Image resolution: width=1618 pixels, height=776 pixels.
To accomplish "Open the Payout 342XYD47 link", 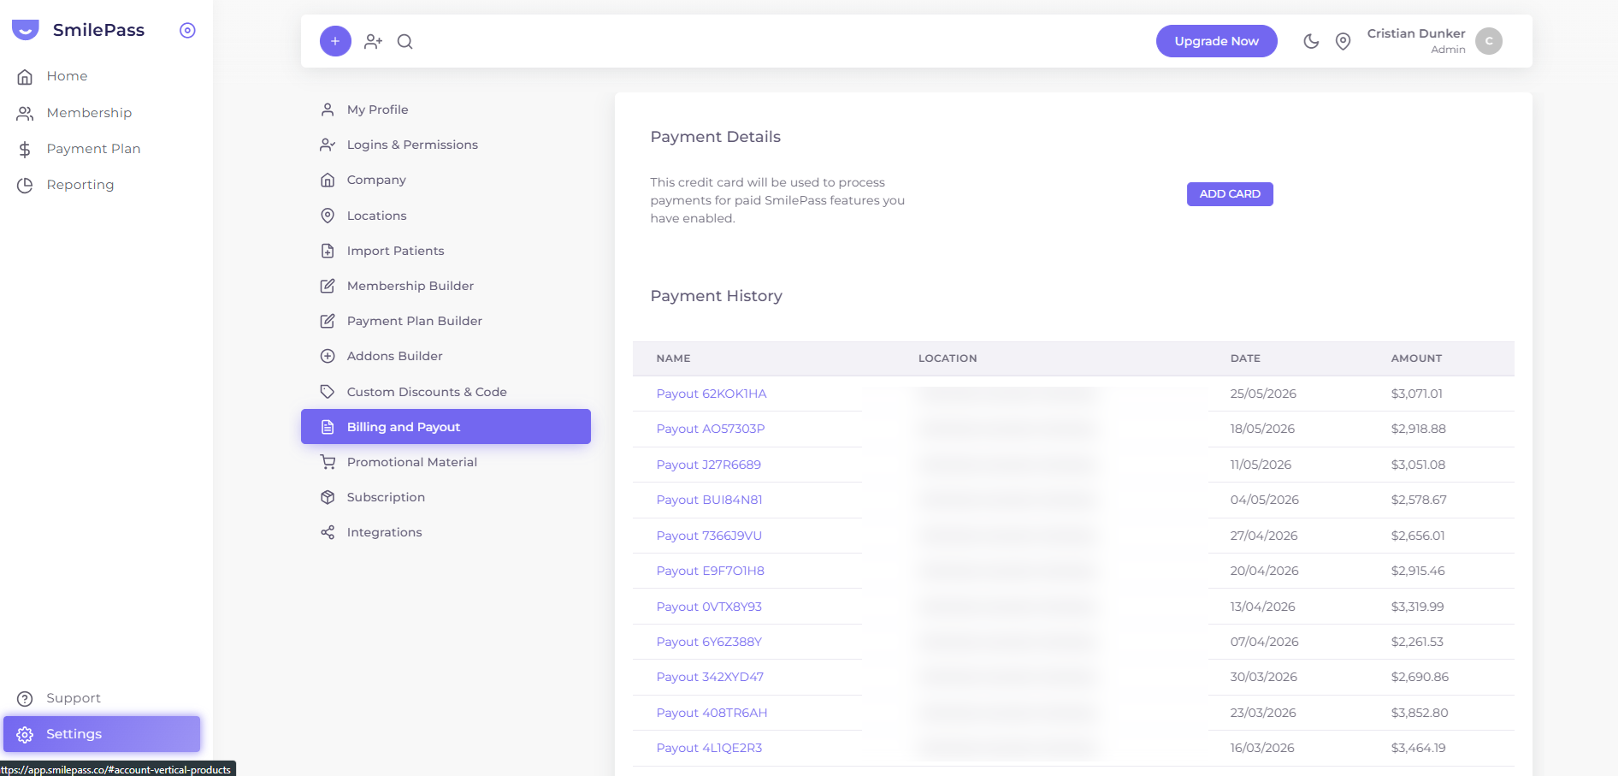I will (x=710, y=677).
